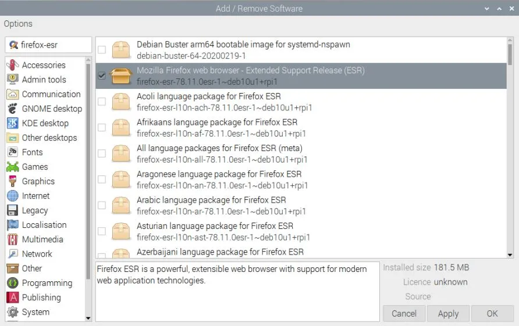Click the Programming category icon
The height and width of the screenshot is (326, 519).
tap(13, 282)
